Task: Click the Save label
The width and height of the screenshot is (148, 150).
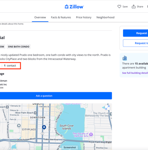Action: [x=125, y=7]
